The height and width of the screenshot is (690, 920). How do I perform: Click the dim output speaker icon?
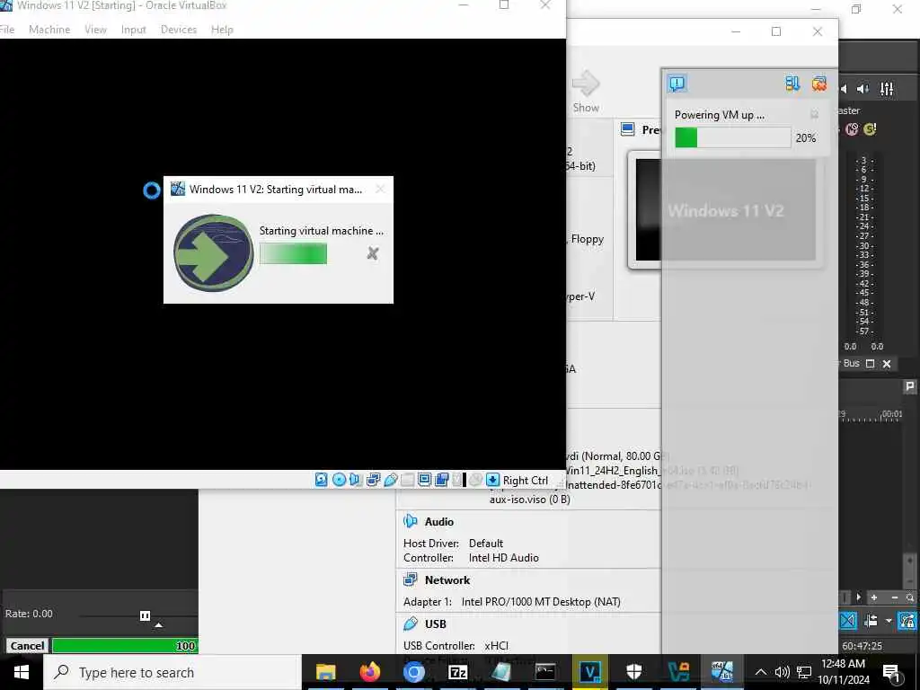pyautogui.click(x=862, y=89)
